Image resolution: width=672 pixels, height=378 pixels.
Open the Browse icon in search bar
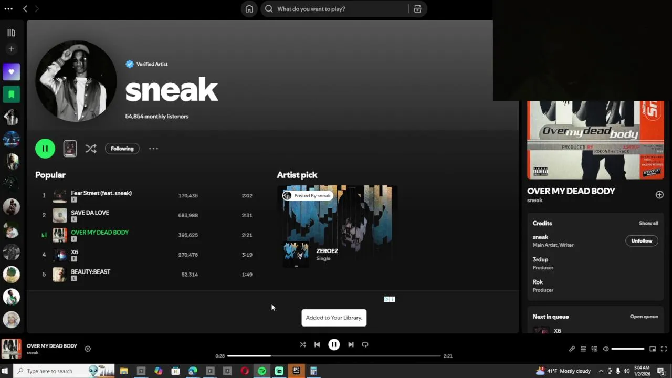[x=417, y=9]
